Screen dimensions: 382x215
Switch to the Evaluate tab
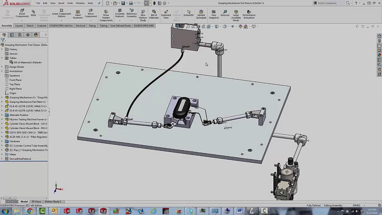pos(42,26)
